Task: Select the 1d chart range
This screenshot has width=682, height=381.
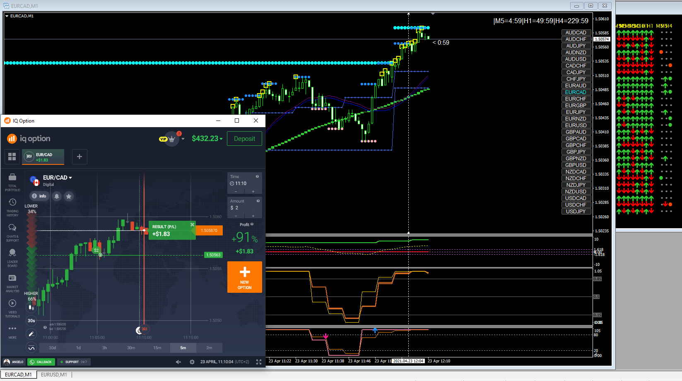Action: tap(78, 348)
